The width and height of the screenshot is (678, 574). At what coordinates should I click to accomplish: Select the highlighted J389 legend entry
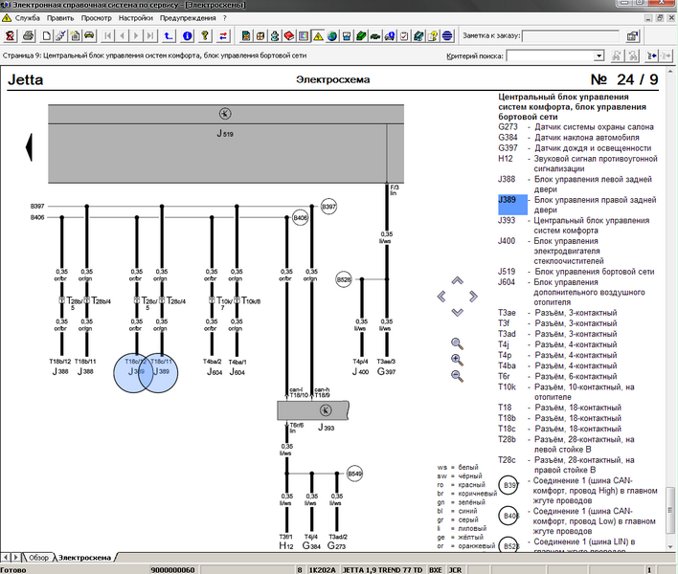click(x=513, y=205)
